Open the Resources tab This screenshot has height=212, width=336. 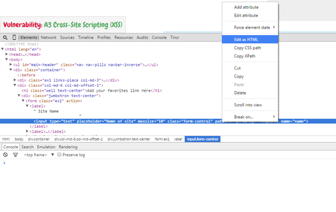(124, 37)
